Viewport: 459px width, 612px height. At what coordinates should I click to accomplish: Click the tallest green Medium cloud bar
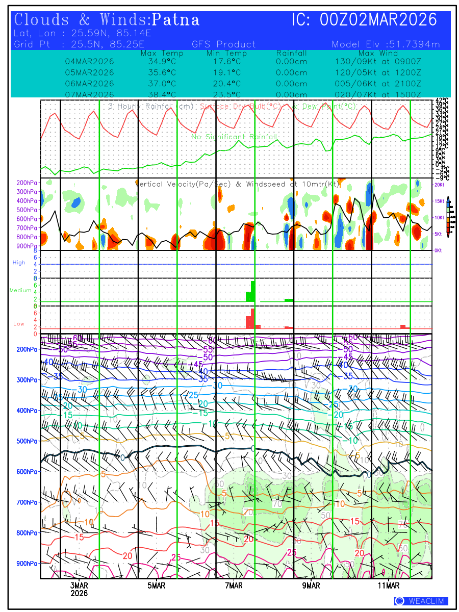click(x=253, y=291)
